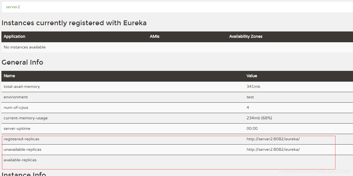
Task: Select the General Info heading
Action: tap(22, 62)
